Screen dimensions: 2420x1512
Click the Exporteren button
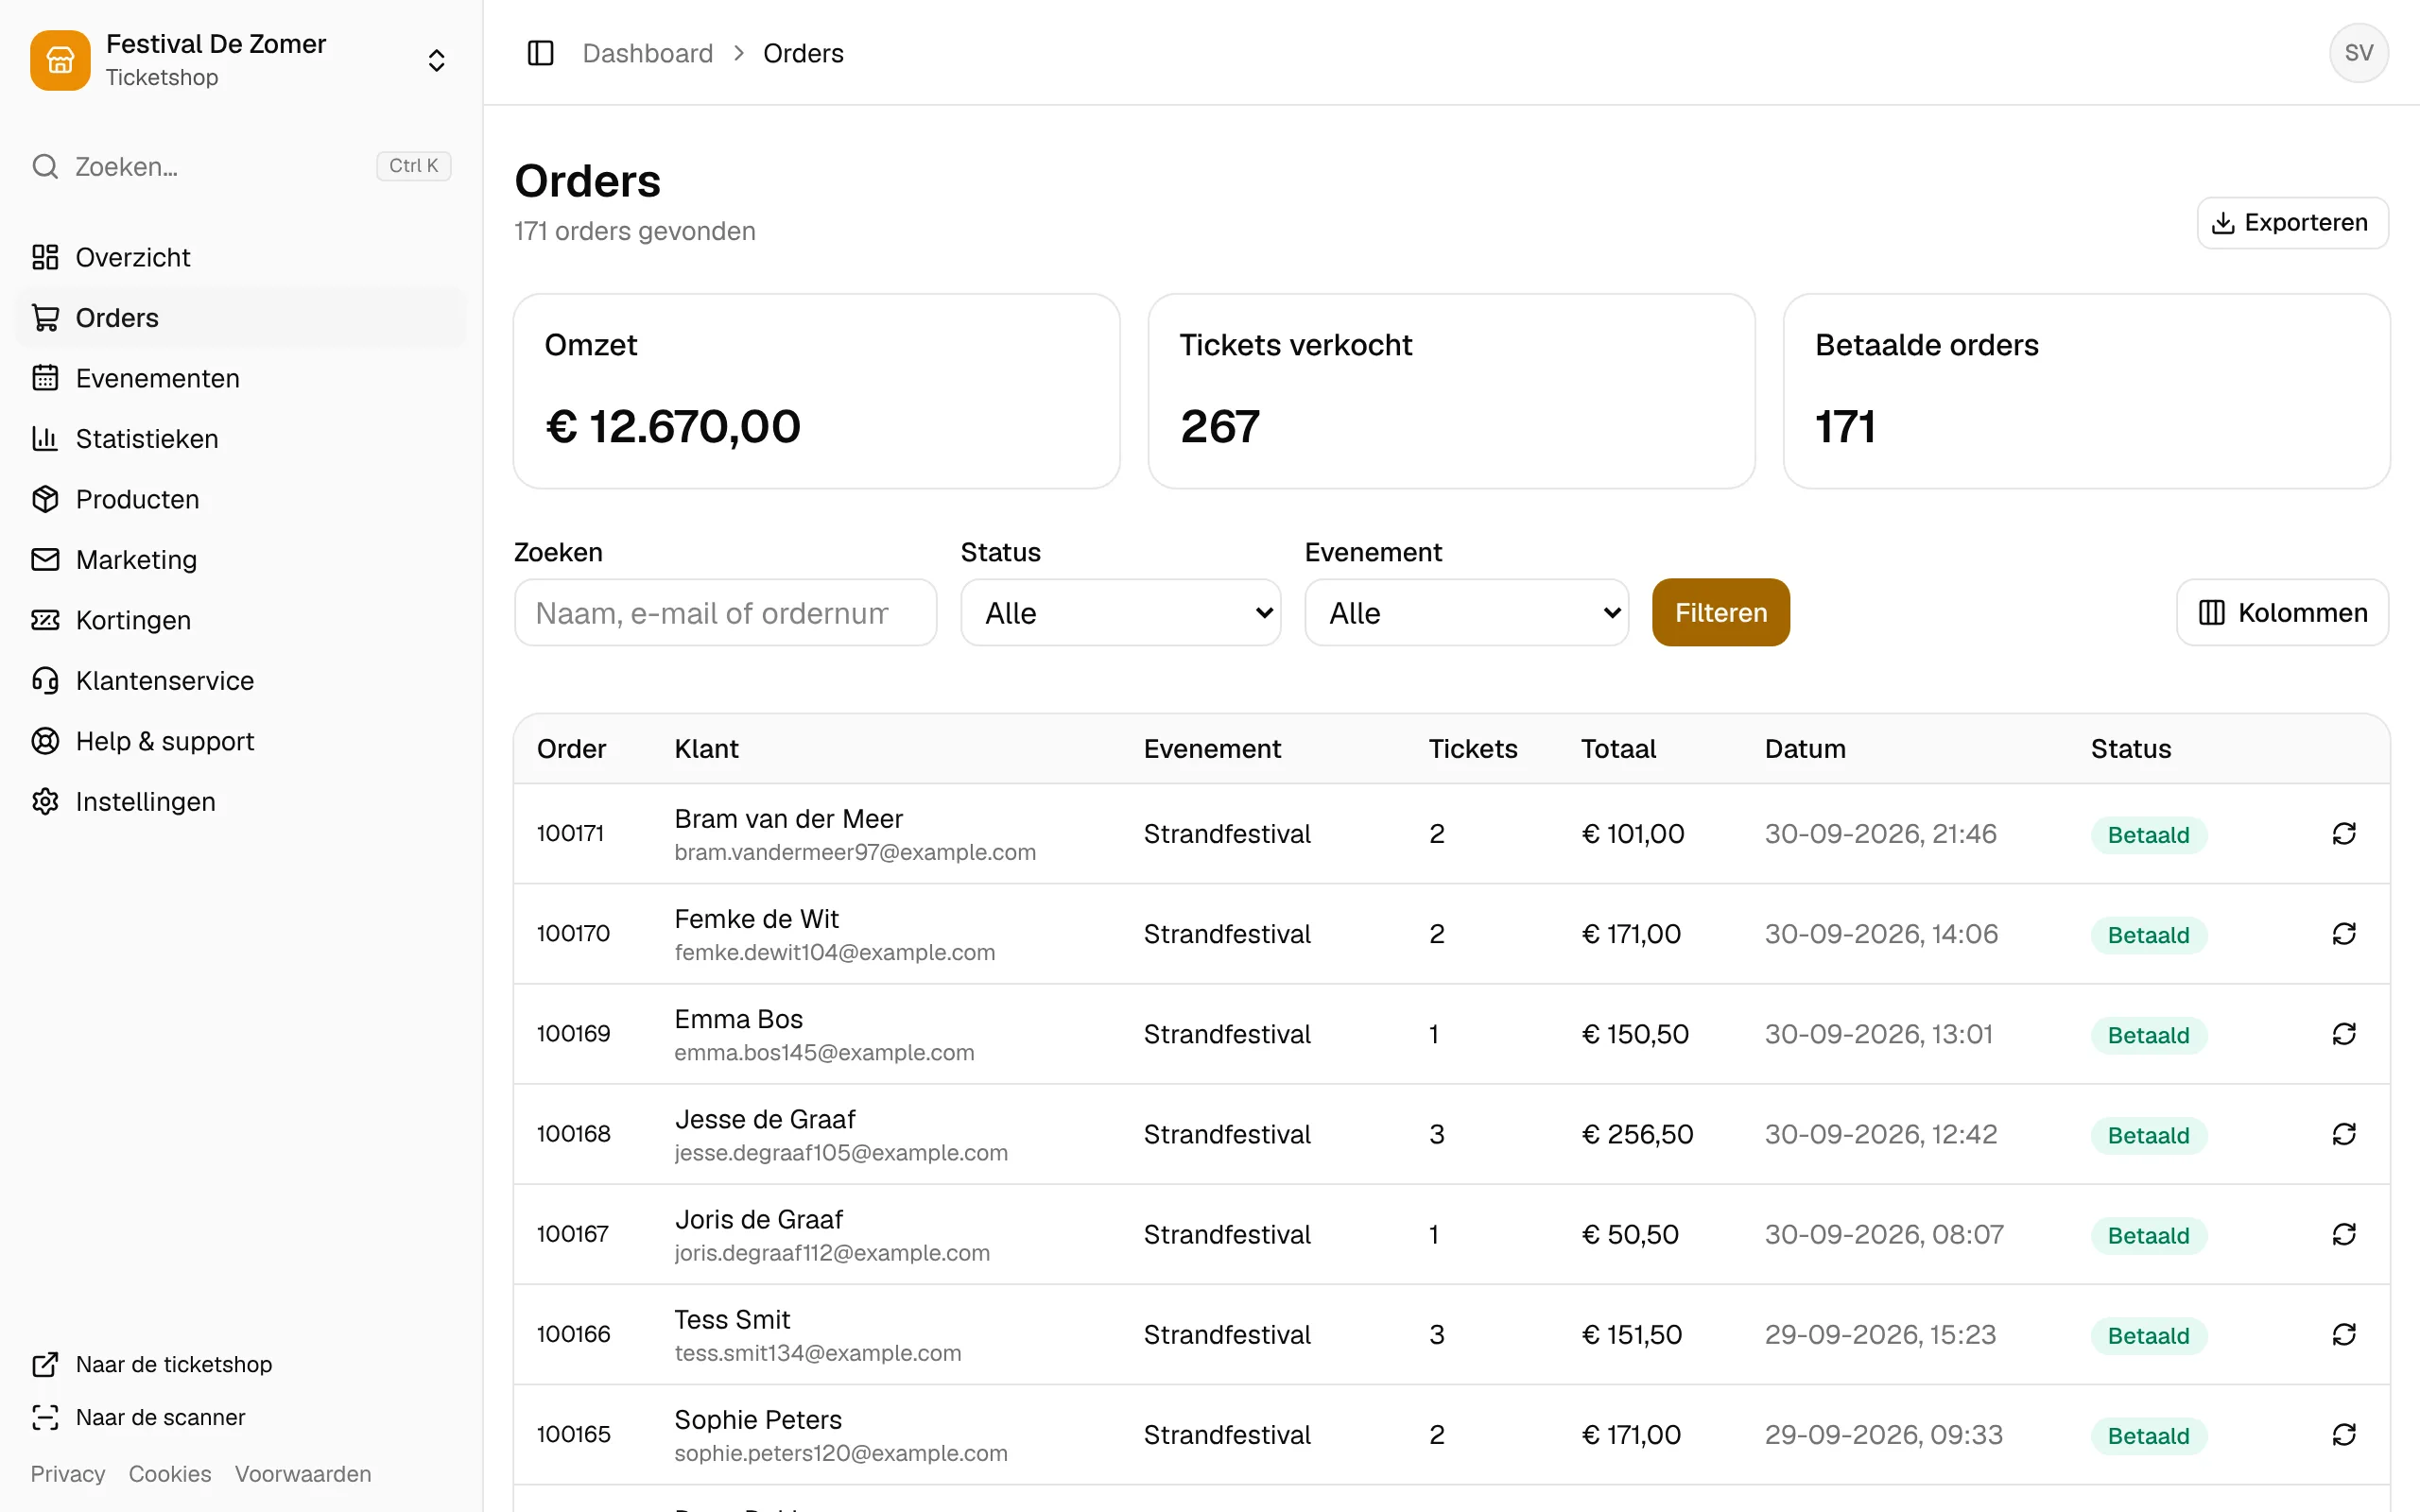[x=2292, y=222]
